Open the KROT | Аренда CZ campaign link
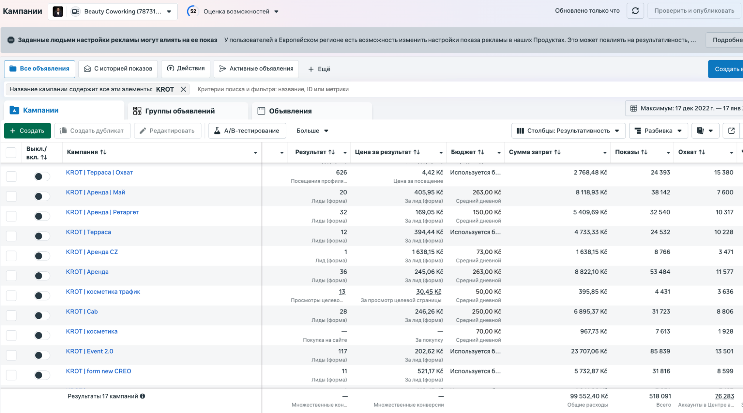The height and width of the screenshot is (413, 743). click(92, 252)
